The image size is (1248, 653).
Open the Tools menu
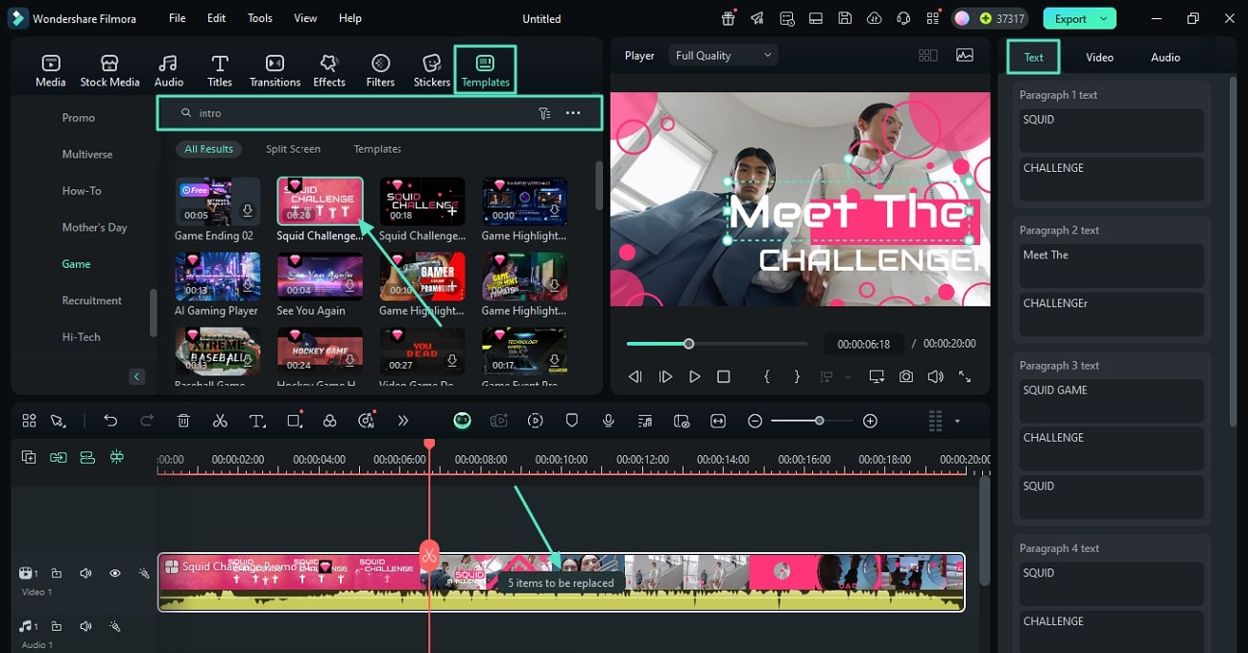260,18
